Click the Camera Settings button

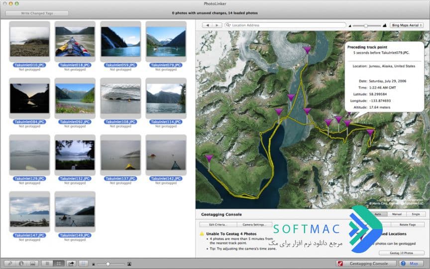254,225
